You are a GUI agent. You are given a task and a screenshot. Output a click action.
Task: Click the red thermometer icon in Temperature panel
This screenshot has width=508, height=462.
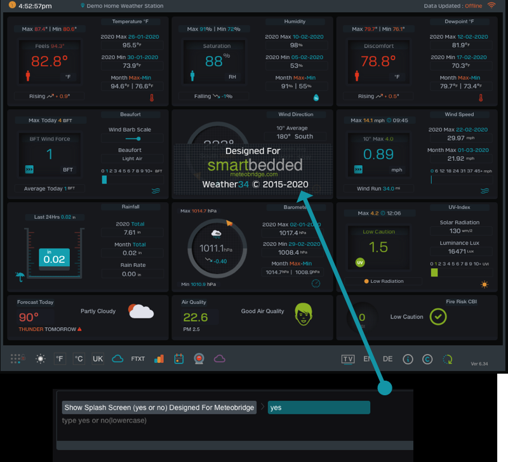pos(152,98)
